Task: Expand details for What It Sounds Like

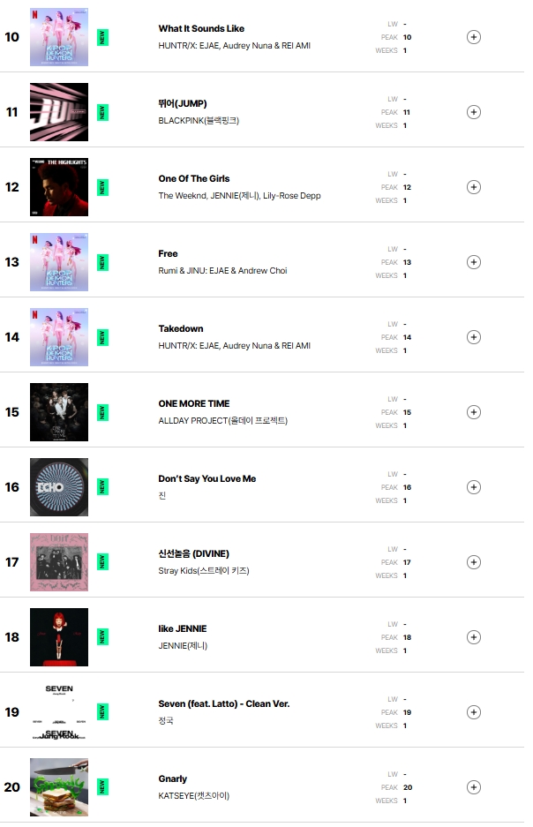Action: tap(474, 37)
